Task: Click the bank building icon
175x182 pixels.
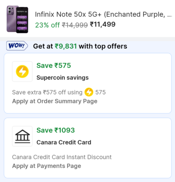Action: pos(22,136)
